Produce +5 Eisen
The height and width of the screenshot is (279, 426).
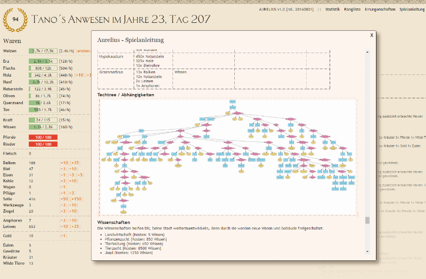click(x=80, y=175)
